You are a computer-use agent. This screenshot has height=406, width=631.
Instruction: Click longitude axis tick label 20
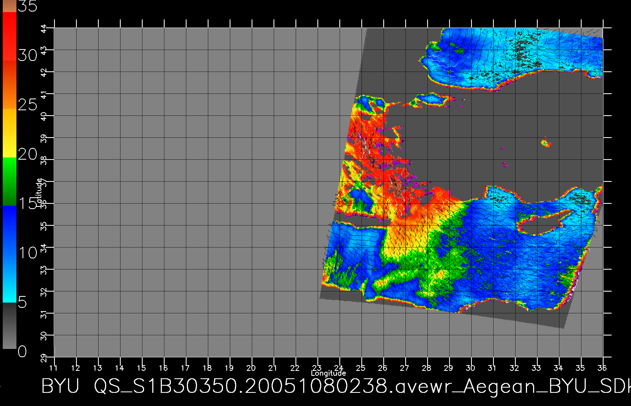(x=251, y=368)
